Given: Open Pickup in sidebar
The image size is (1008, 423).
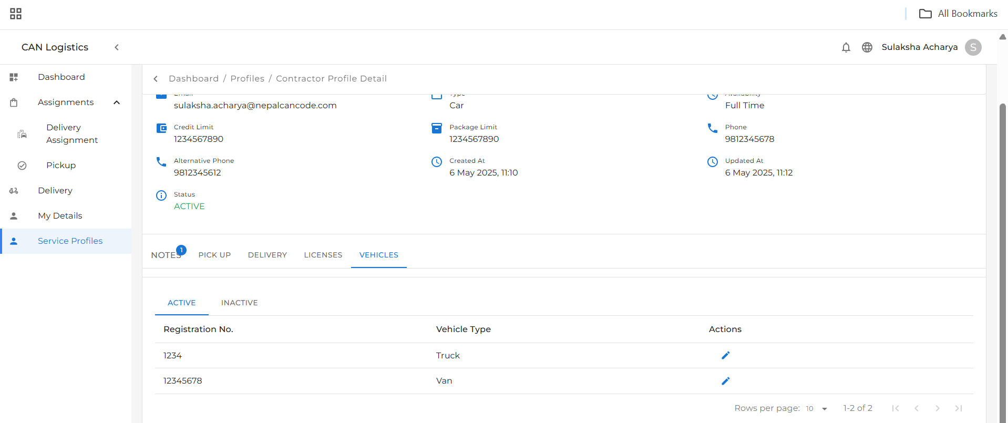Looking at the screenshot, I should tap(61, 166).
